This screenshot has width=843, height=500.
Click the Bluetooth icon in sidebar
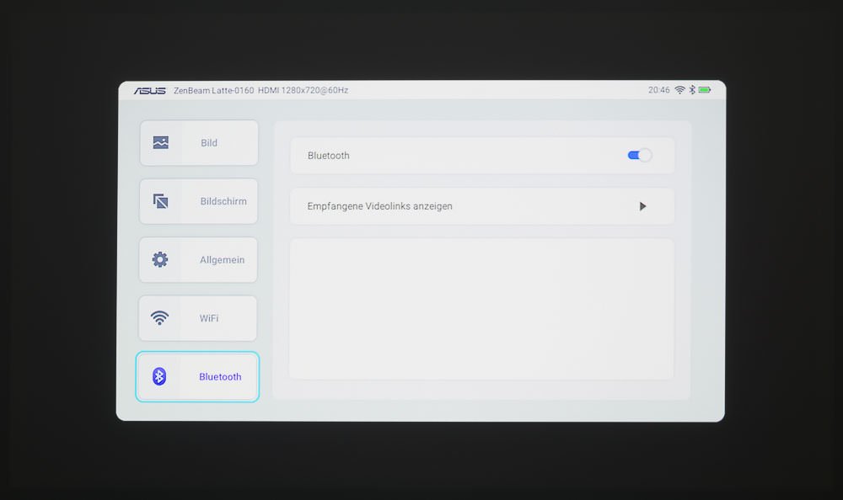(x=158, y=376)
